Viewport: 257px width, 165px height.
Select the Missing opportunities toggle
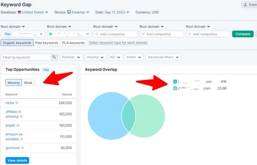tap(14, 83)
